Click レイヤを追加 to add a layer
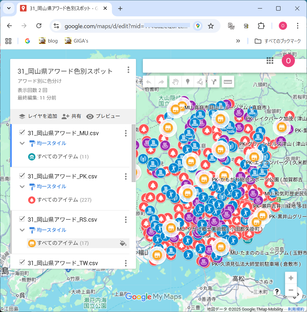The height and width of the screenshot is (312, 307). [x=38, y=116]
